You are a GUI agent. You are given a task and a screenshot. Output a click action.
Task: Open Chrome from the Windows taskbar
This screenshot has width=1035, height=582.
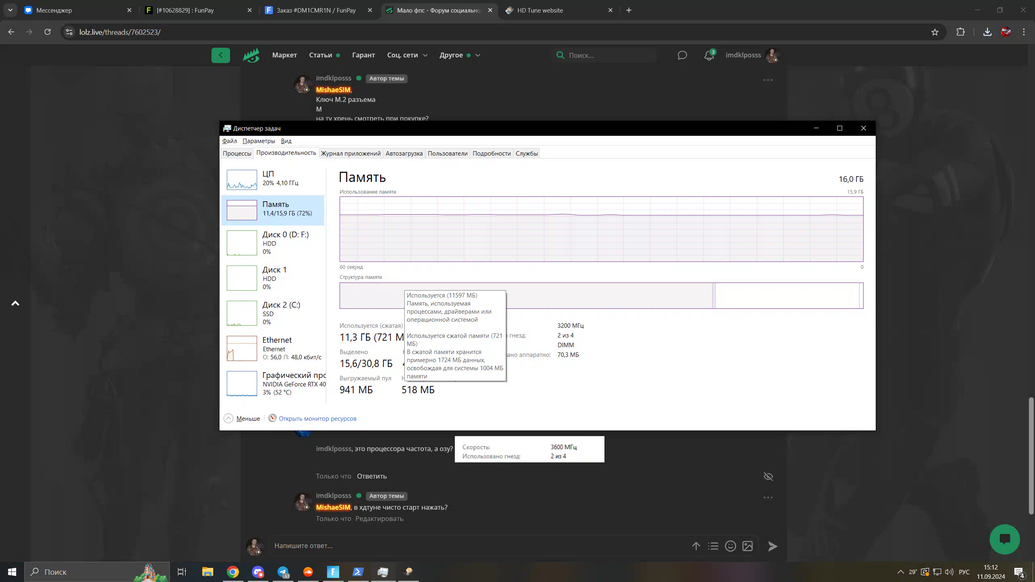pos(232,572)
